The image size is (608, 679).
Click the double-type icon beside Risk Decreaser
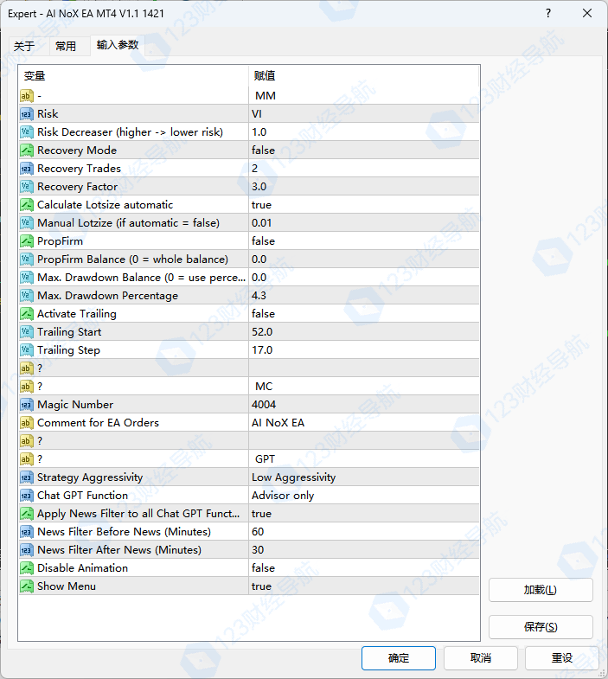27,132
